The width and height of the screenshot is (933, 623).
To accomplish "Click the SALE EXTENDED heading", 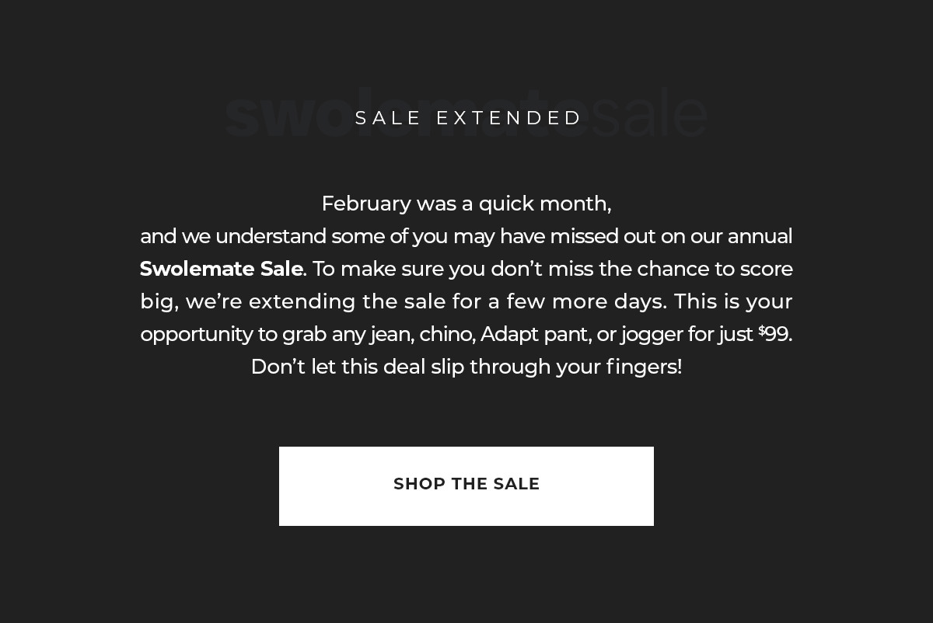I will 468,118.
